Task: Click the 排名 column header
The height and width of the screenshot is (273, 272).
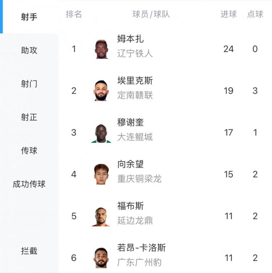Action: coord(74,14)
